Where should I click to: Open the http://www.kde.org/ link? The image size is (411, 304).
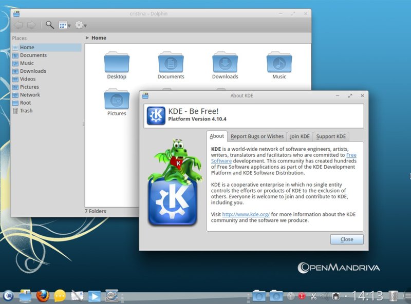pos(246,214)
